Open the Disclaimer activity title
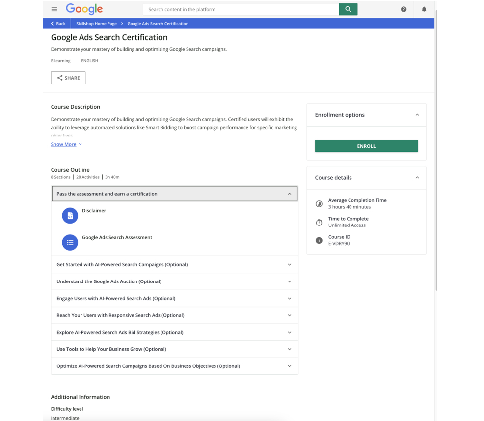Screen dimensions: 484x421 [94, 211]
